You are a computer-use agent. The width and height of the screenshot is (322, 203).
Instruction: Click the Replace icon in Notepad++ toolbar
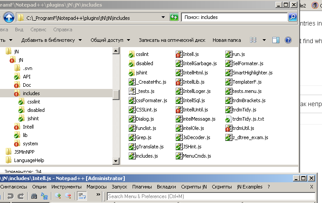pyautogui.click(x=44, y=196)
